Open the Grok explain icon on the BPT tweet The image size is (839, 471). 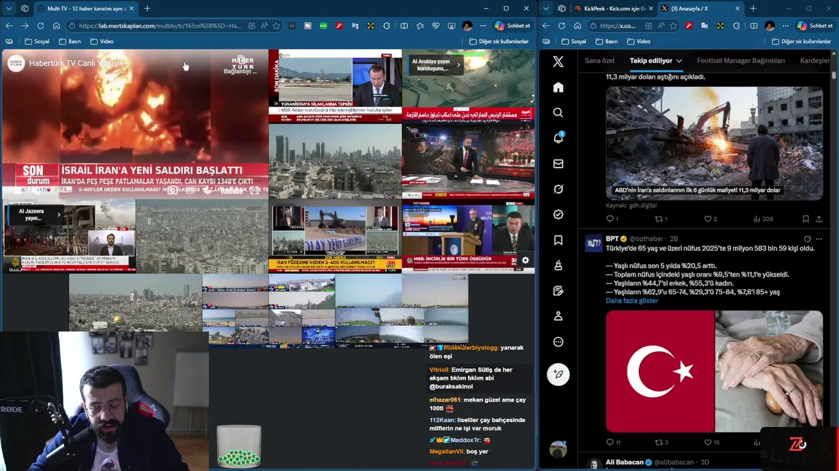(807, 239)
